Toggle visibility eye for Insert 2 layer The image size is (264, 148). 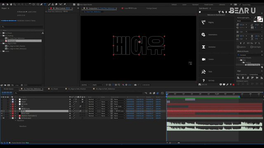2,99
